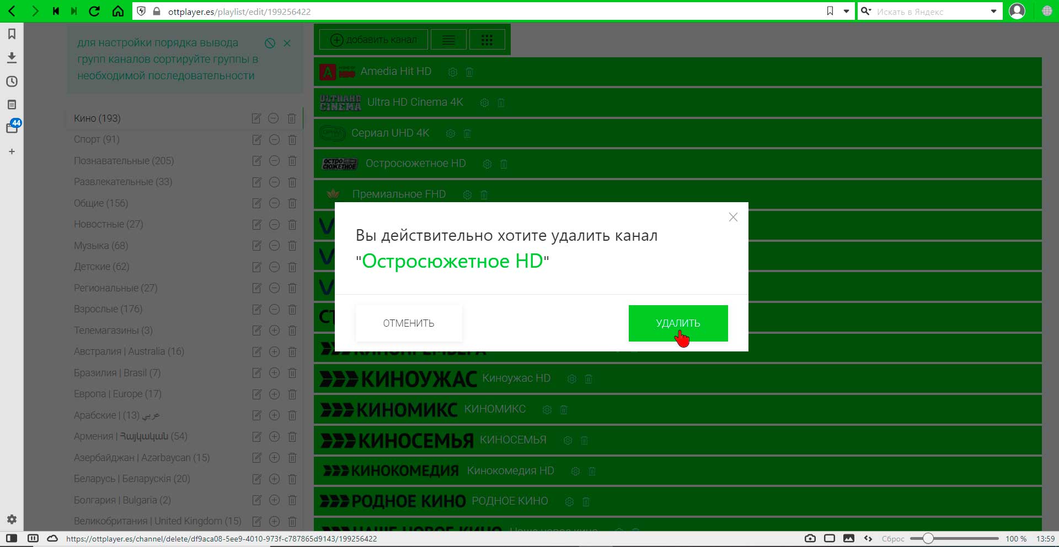The image size is (1059, 547).
Task: Edit the Взрослые (176) group
Action: pyautogui.click(x=256, y=310)
